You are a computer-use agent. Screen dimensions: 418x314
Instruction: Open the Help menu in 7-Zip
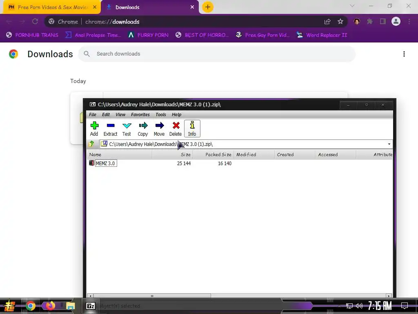point(176,114)
